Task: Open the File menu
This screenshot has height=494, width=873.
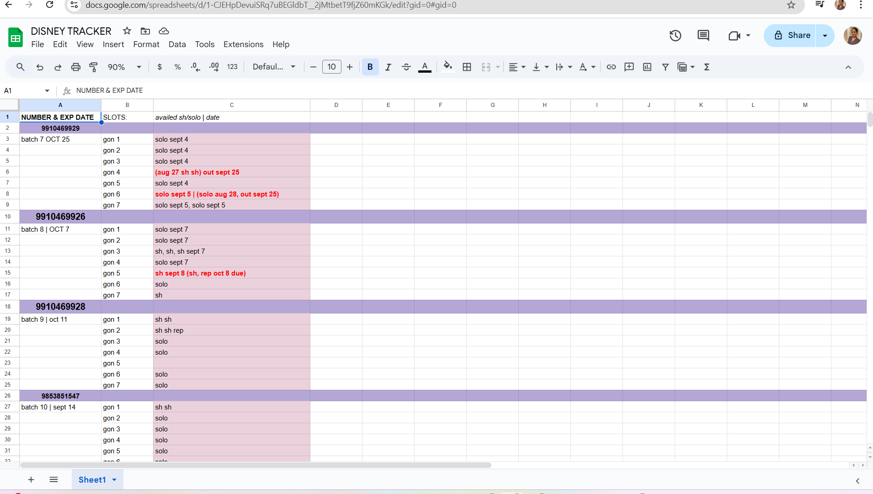Action: coord(37,44)
